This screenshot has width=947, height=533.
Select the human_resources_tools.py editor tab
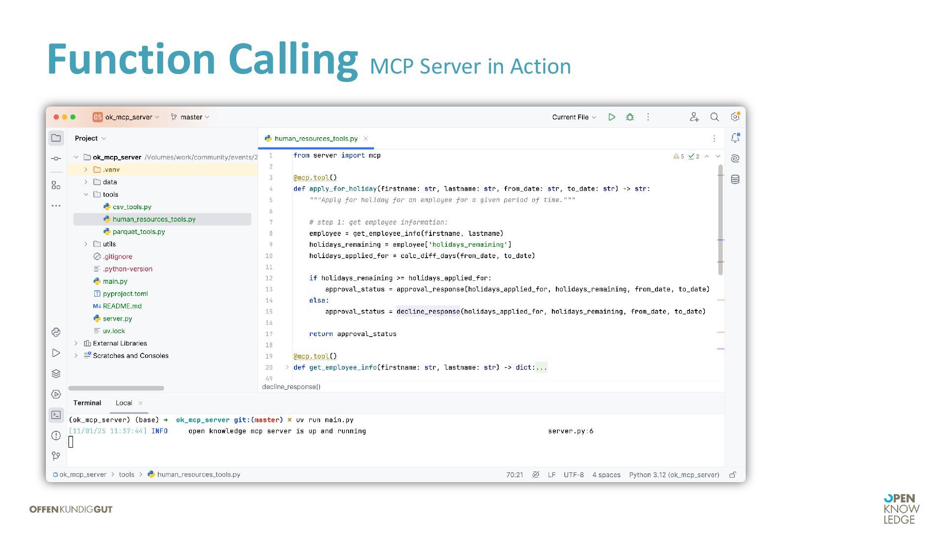pos(316,139)
